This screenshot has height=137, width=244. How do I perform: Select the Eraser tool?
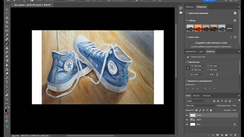click(x=7, y=56)
